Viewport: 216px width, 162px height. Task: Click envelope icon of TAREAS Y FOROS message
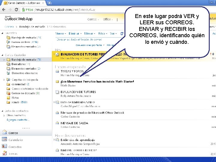pyautogui.click(x=57, y=71)
